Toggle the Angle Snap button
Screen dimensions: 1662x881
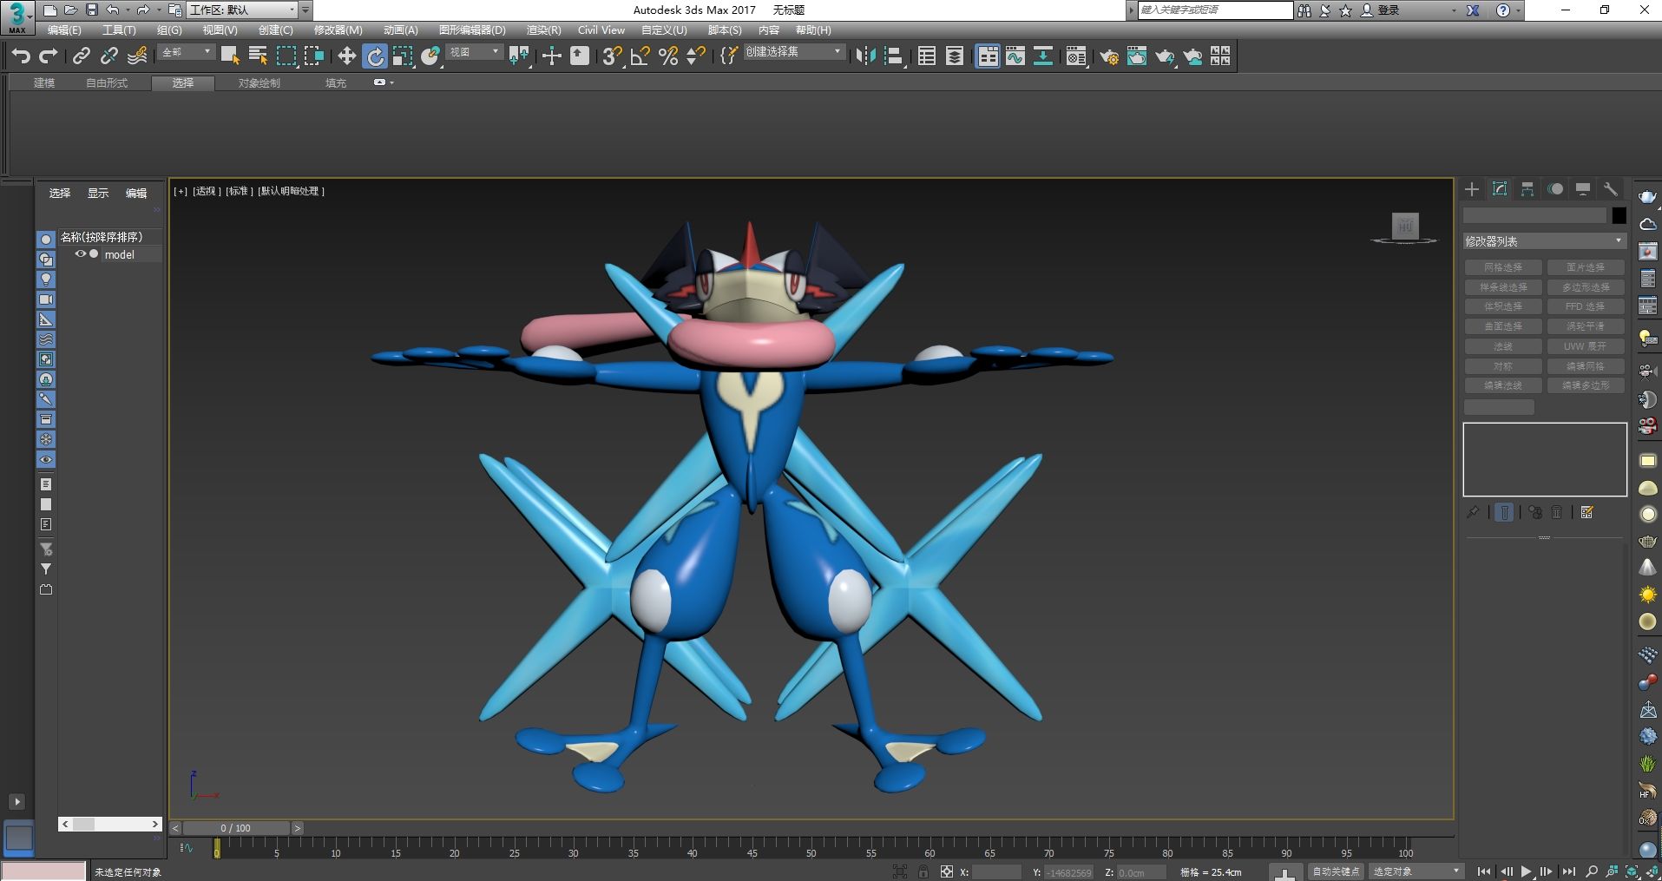[x=640, y=56]
